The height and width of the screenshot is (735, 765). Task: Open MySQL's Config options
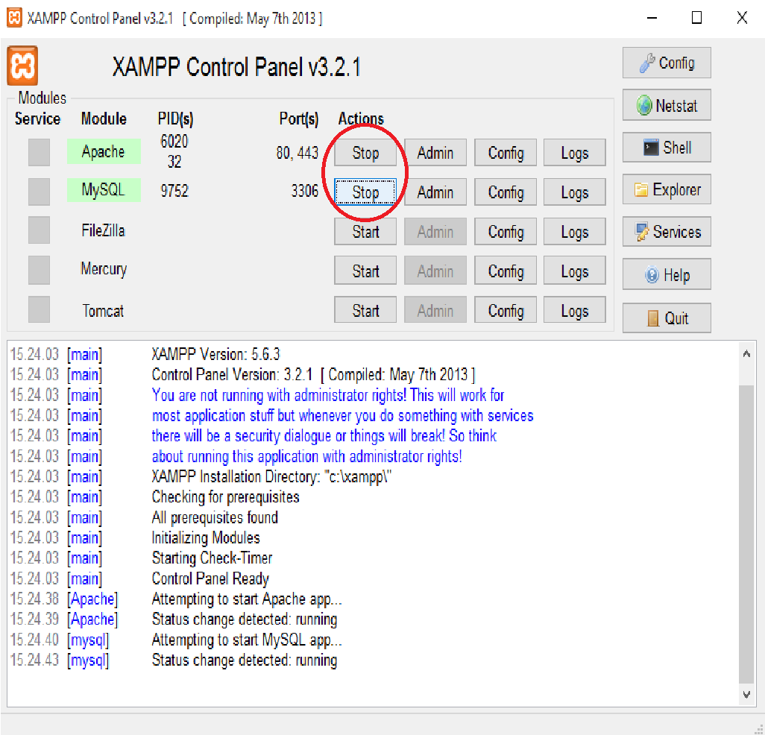[x=505, y=192]
